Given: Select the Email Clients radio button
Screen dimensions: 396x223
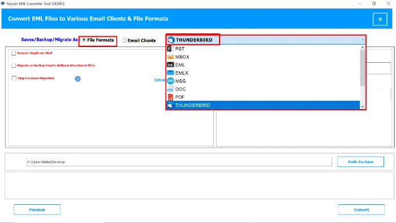Looking at the screenshot, I should pos(124,40).
